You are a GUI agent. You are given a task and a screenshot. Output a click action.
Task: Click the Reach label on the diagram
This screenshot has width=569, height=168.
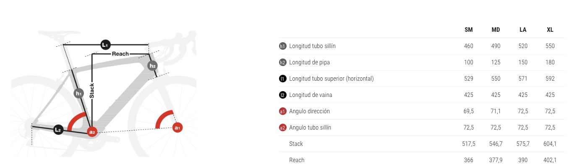[120, 53]
